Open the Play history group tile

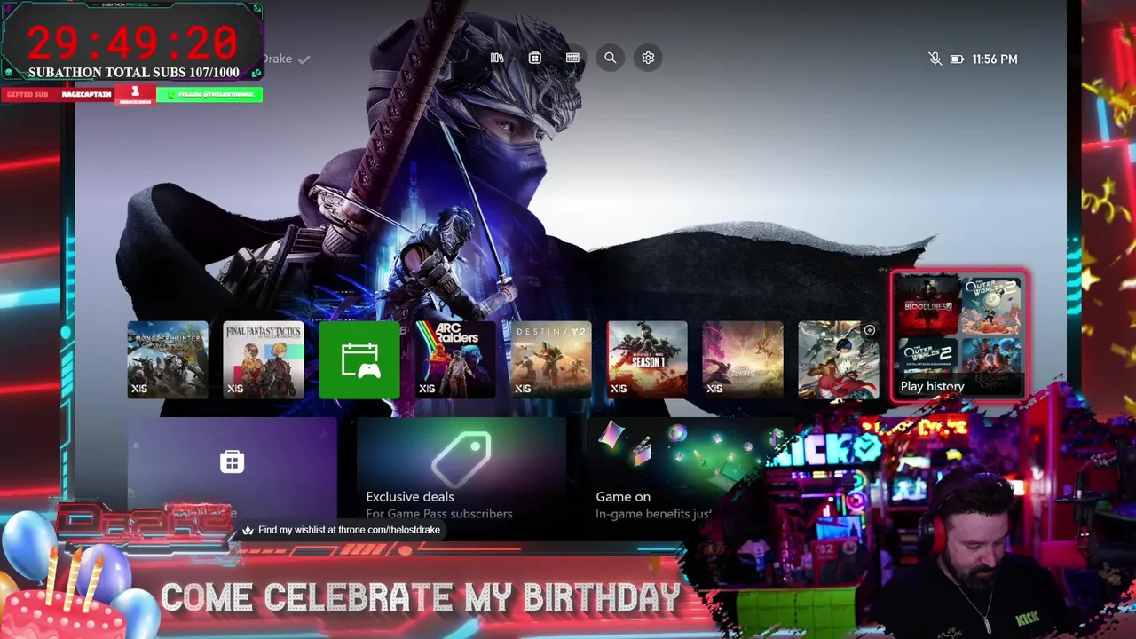coord(959,336)
